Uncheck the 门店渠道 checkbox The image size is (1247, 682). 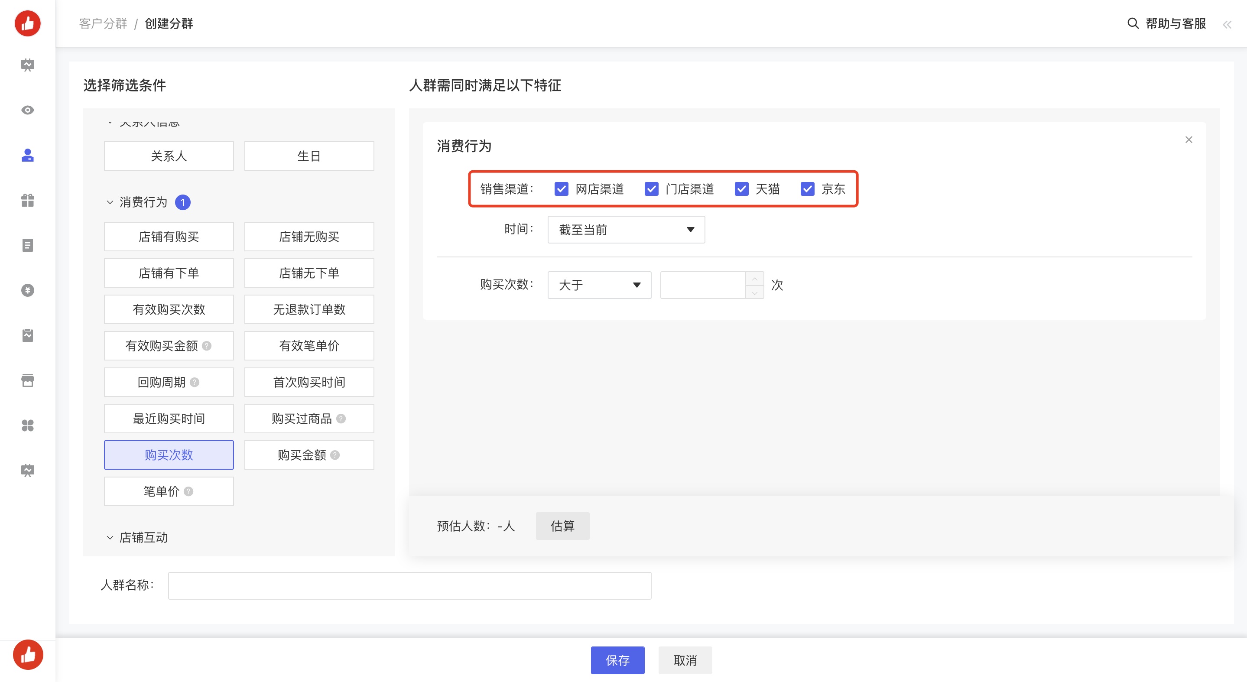pyautogui.click(x=651, y=189)
